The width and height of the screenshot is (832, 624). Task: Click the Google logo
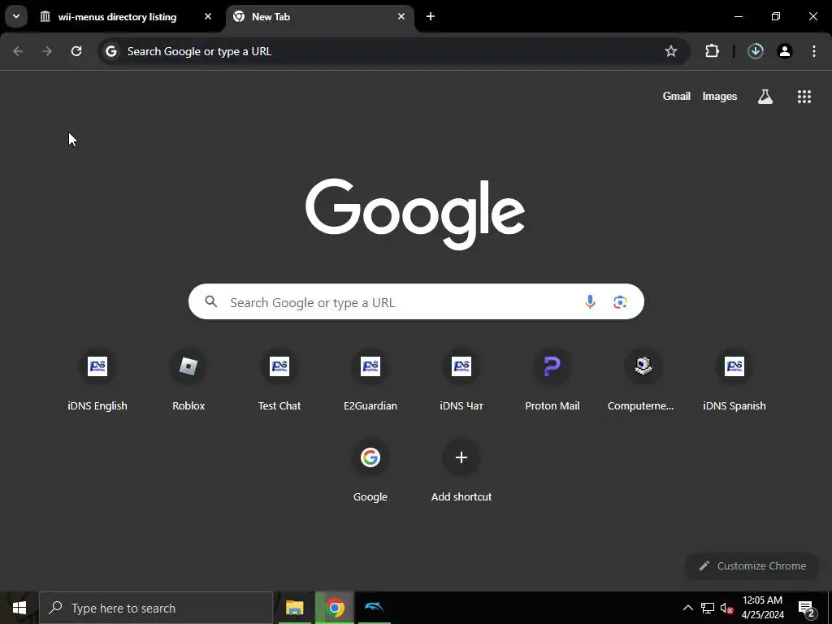(x=415, y=214)
